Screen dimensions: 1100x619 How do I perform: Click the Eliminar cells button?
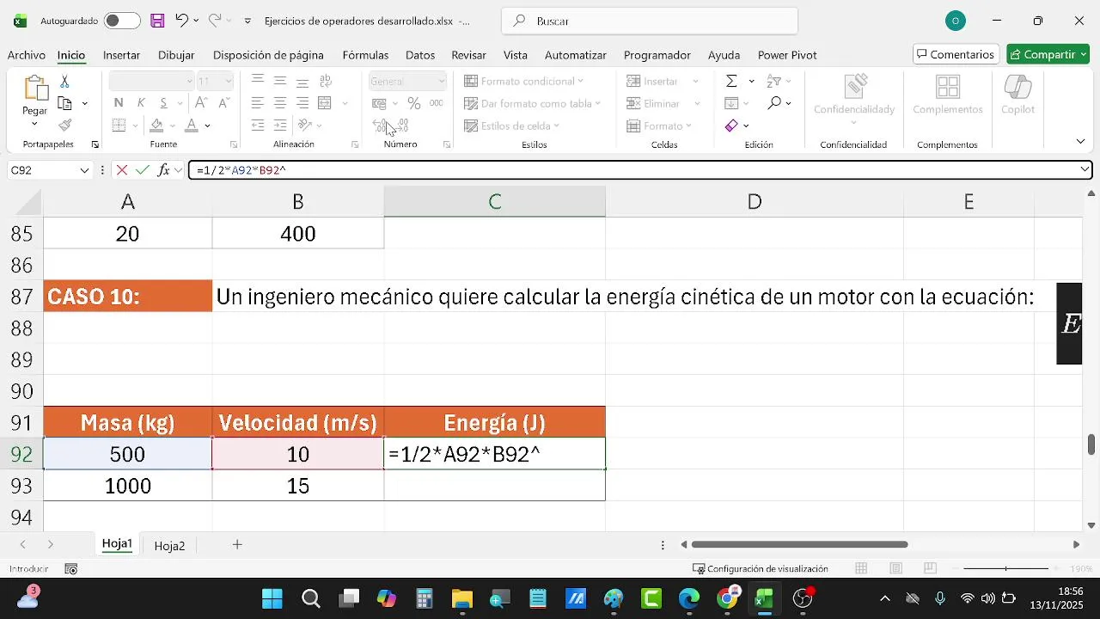pos(654,103)
